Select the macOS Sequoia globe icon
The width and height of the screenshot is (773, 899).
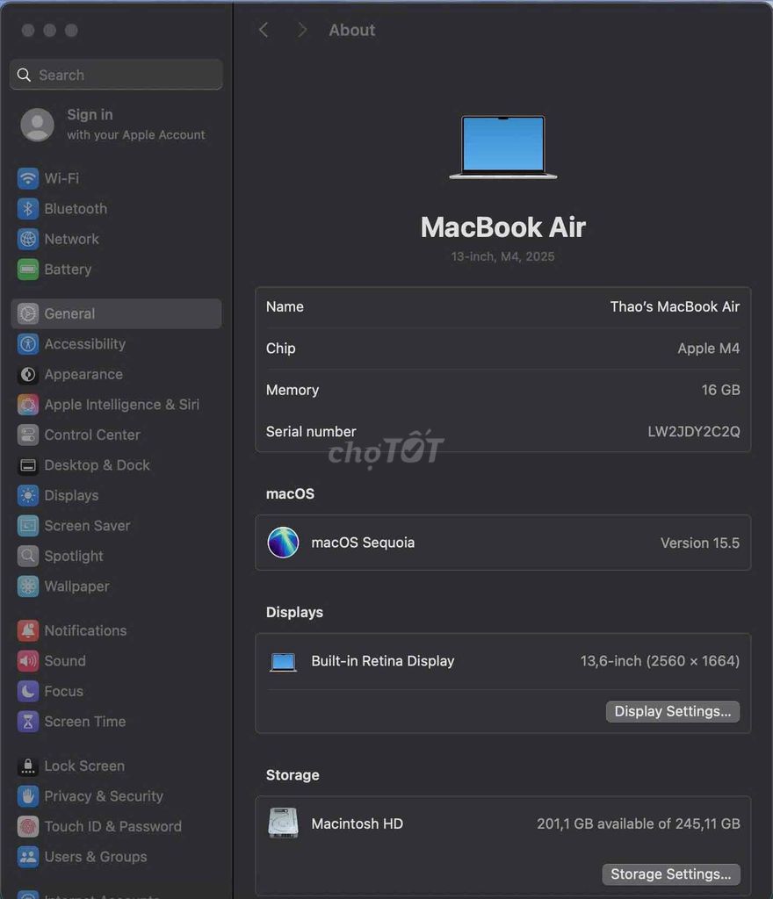click(283, 543)
